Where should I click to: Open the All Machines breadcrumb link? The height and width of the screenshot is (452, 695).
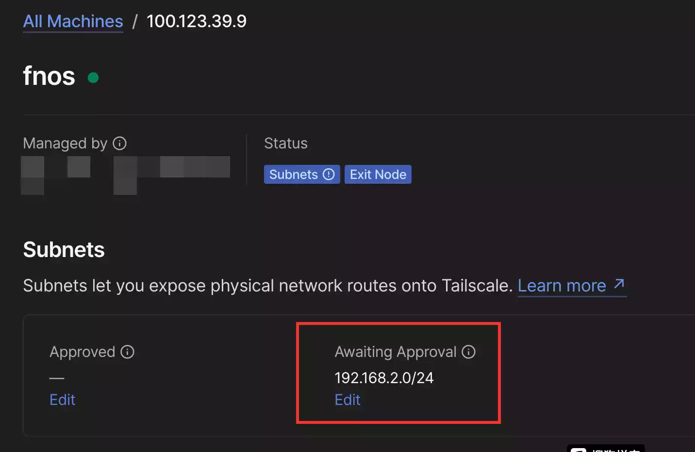(x=73, y=21)
